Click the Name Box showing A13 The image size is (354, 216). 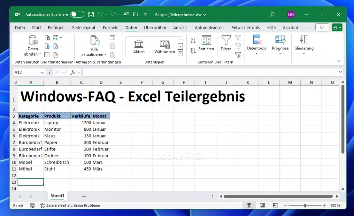coord(26,72)
